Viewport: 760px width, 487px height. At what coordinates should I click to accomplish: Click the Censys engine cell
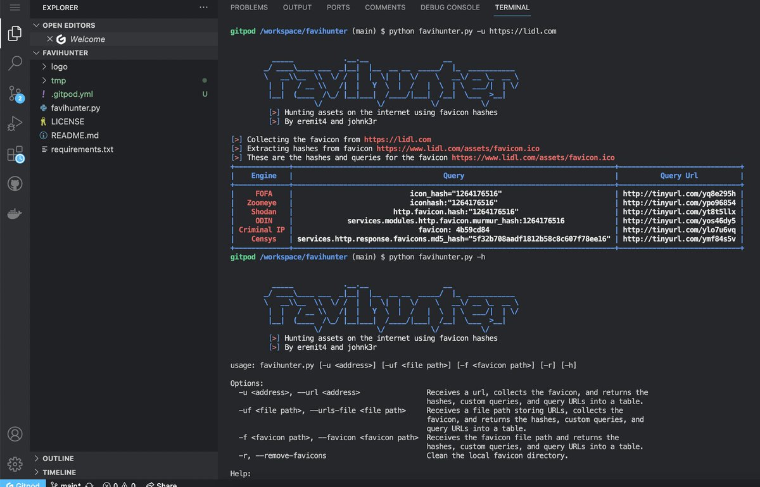tap(263, 239)
